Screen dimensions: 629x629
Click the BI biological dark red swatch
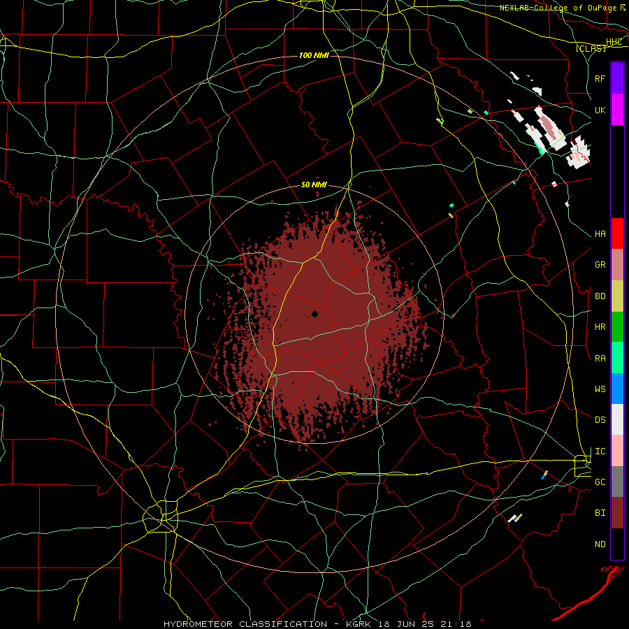click(617, 513)
